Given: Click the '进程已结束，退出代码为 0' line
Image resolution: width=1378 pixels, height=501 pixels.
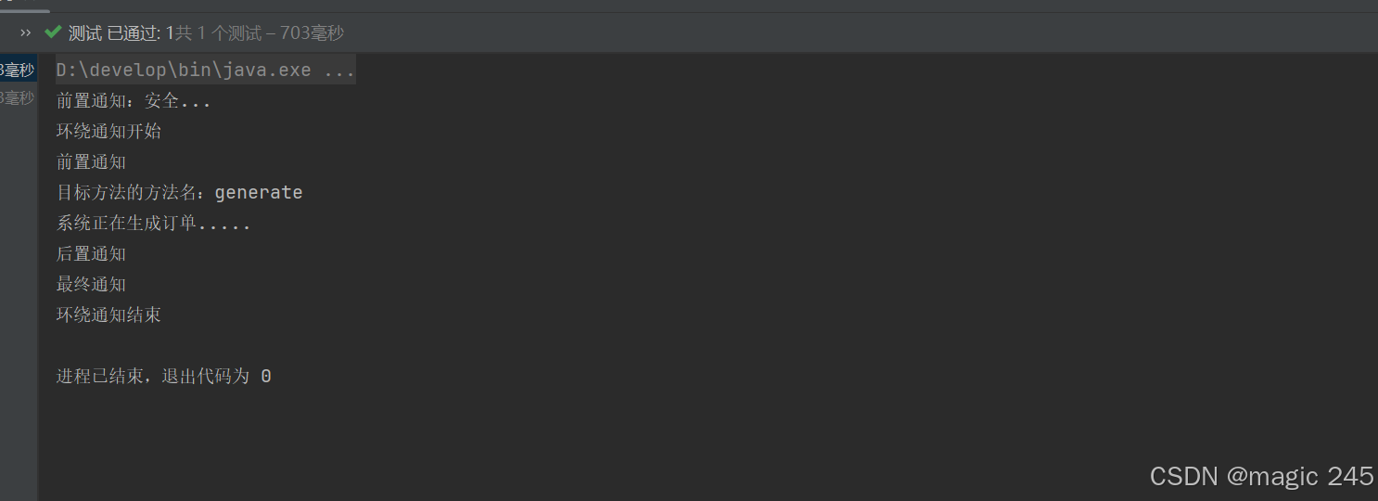Looking at the screenshot, I should pos(163,377).
